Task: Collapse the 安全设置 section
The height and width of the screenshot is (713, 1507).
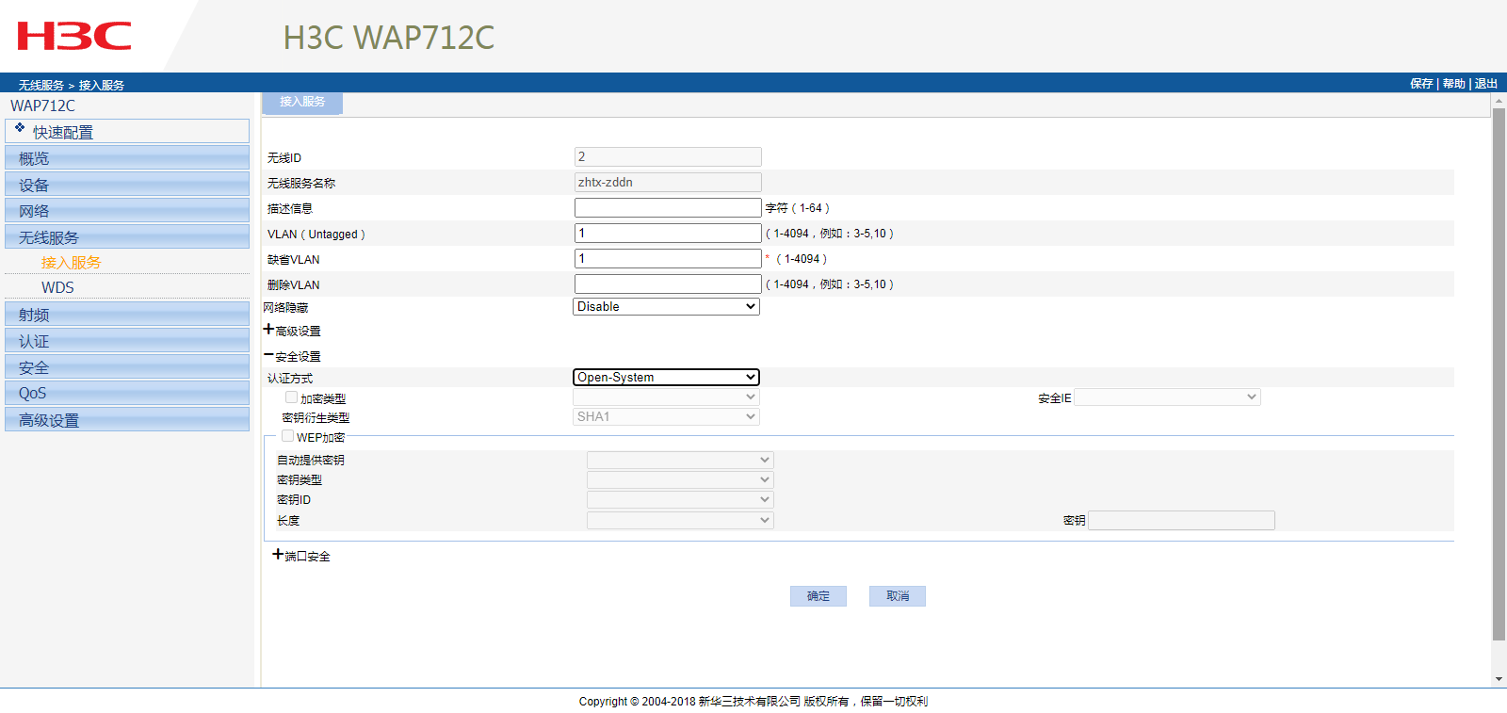Action: point(268,355)
